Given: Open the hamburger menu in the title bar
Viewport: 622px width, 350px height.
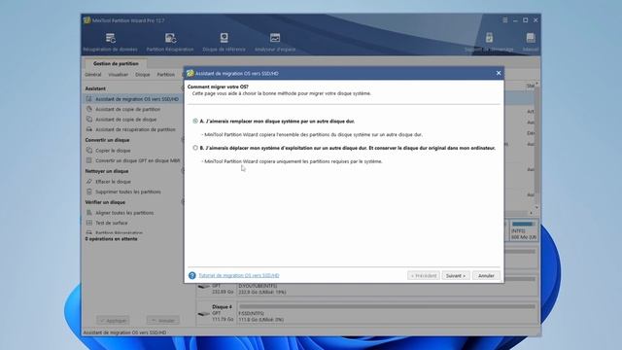Looking at the screenshot, I should [505, 20].
